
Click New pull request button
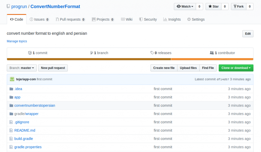click(x=53, y=68)
